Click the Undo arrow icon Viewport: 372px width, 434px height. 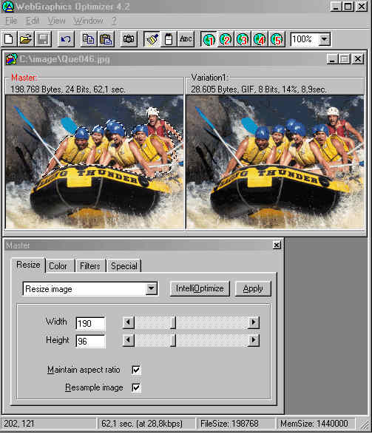(66, 39)
